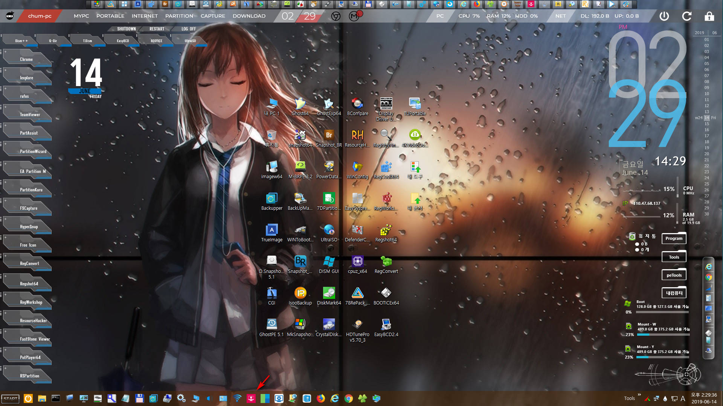The height and width of the screenshot is (406, 723).
Task: Launch TUPortable desktop icon
Action: point(415,107)
